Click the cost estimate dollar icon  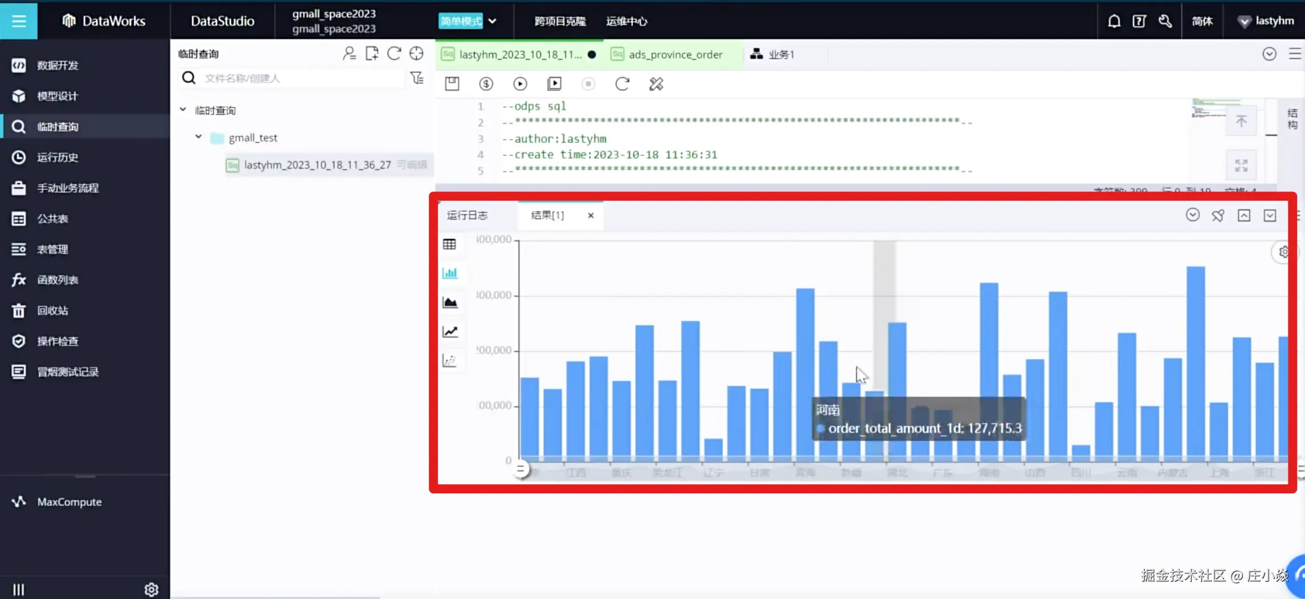[x=486, y=84]
